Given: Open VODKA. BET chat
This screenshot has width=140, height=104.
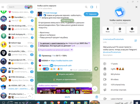Looking at the screenshot, I should pyautogui.click(x=17, y=87).
